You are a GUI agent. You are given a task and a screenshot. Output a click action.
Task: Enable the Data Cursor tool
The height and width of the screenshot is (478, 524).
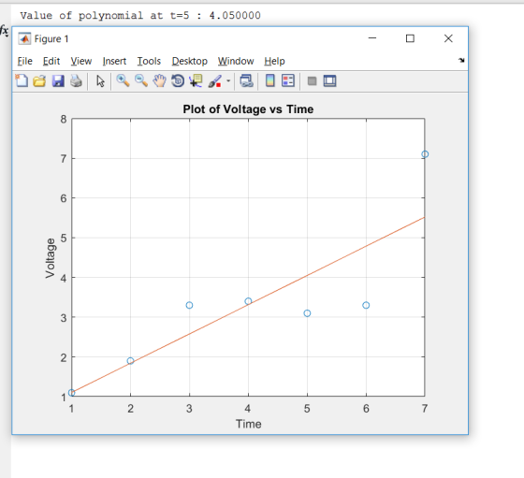tap(196, 80)
